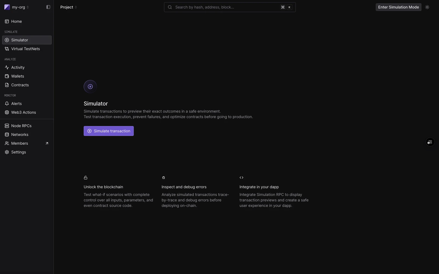This screenshot has height=274, width=439.
Task: Click the Wallets icon
Action: click(x=7, y=76)
